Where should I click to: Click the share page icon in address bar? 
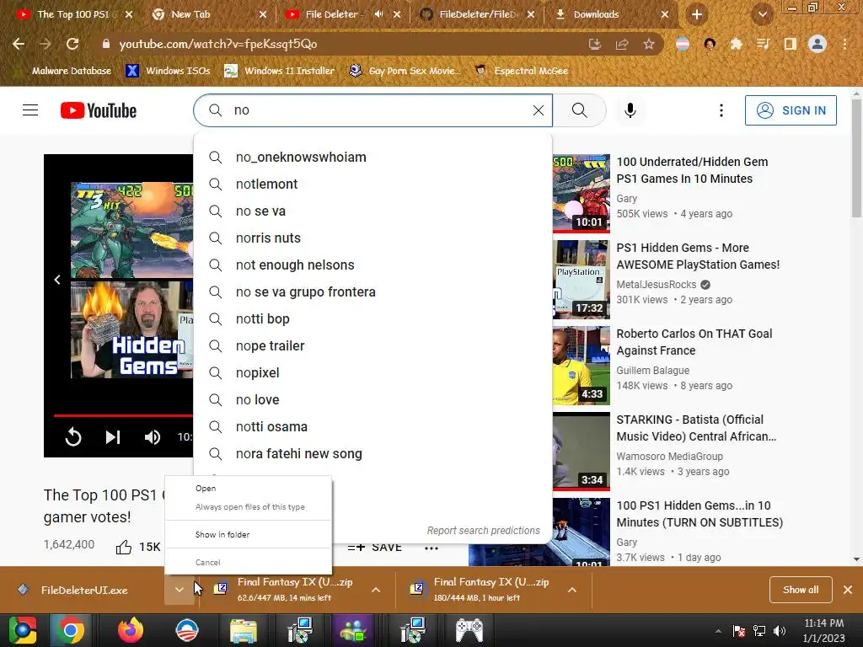[x=622, y=44]
